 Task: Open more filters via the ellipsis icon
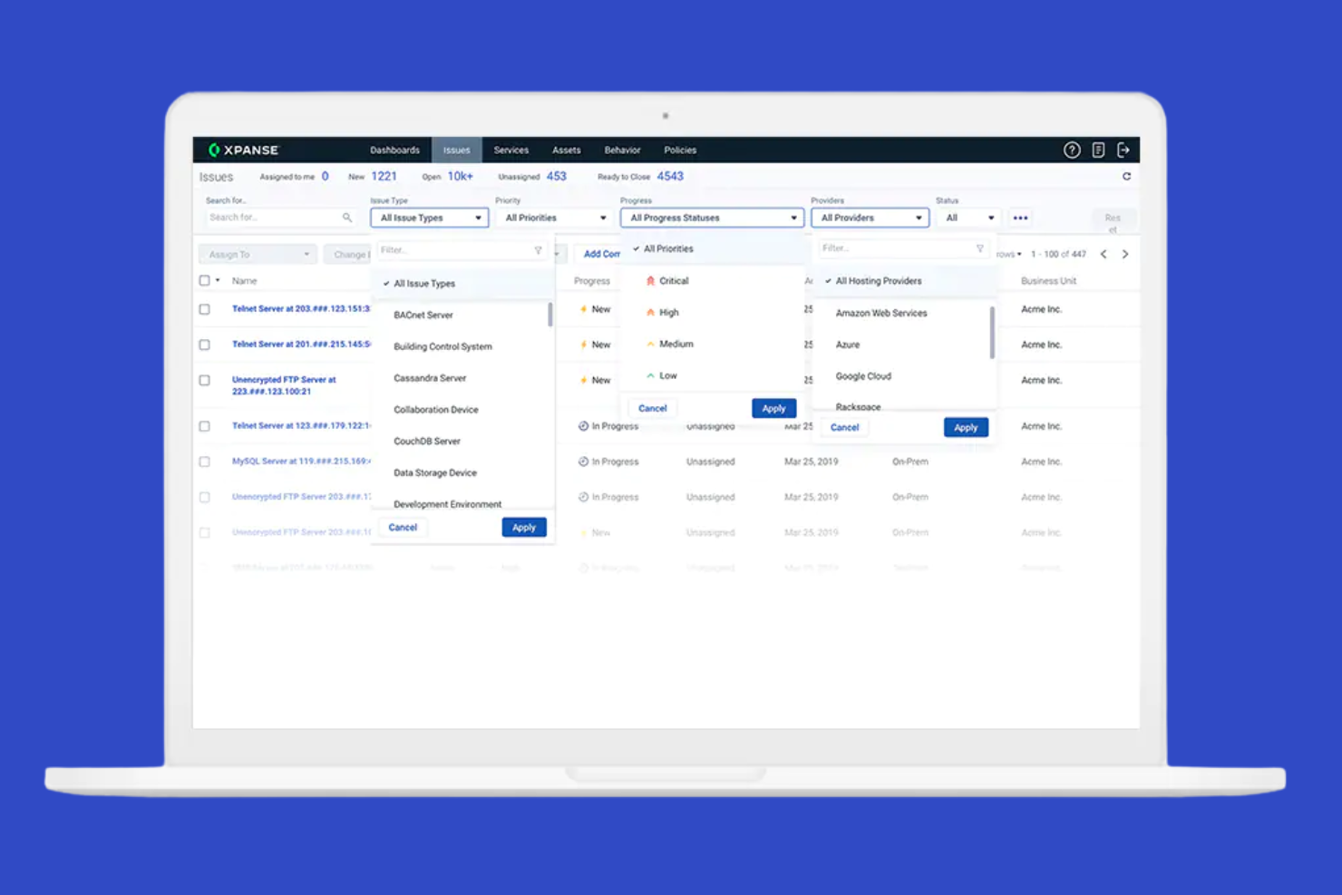tap(1020, 218)
